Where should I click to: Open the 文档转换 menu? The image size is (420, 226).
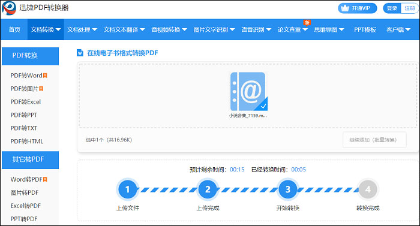[46, 29]
